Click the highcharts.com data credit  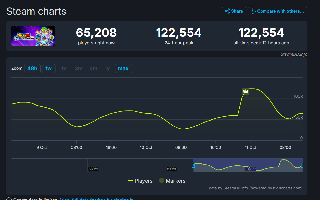click(x=256, y=188)
